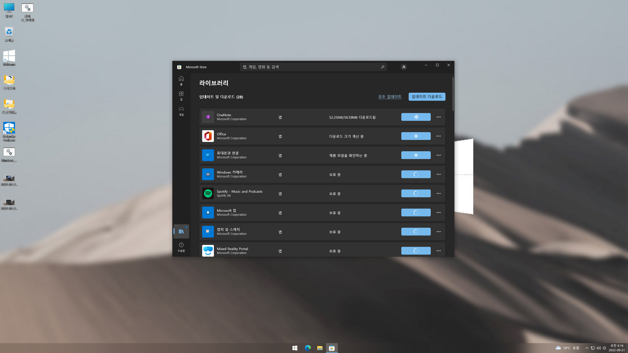Click the 라이브러리 heading
The width and height of the screenshot is (628, 353).
tap(214, 83)
